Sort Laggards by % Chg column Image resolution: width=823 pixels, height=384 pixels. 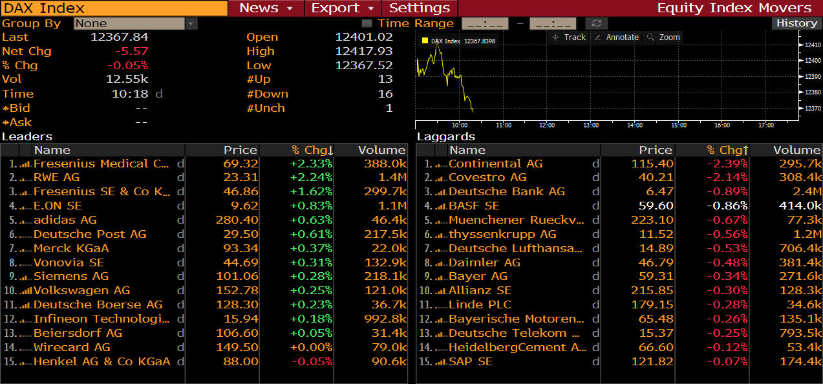pos(727,150)
